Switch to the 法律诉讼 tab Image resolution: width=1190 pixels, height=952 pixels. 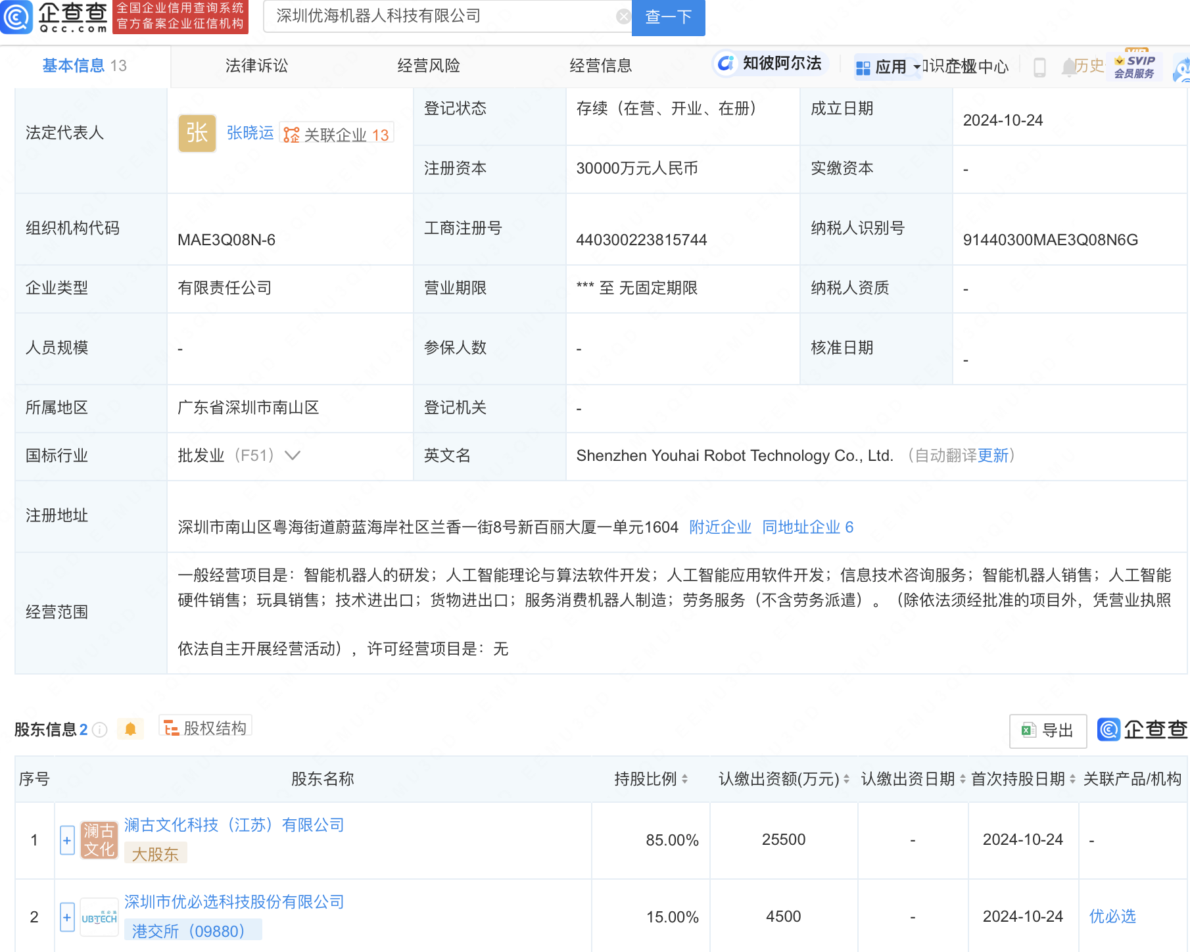click(256, 65)
